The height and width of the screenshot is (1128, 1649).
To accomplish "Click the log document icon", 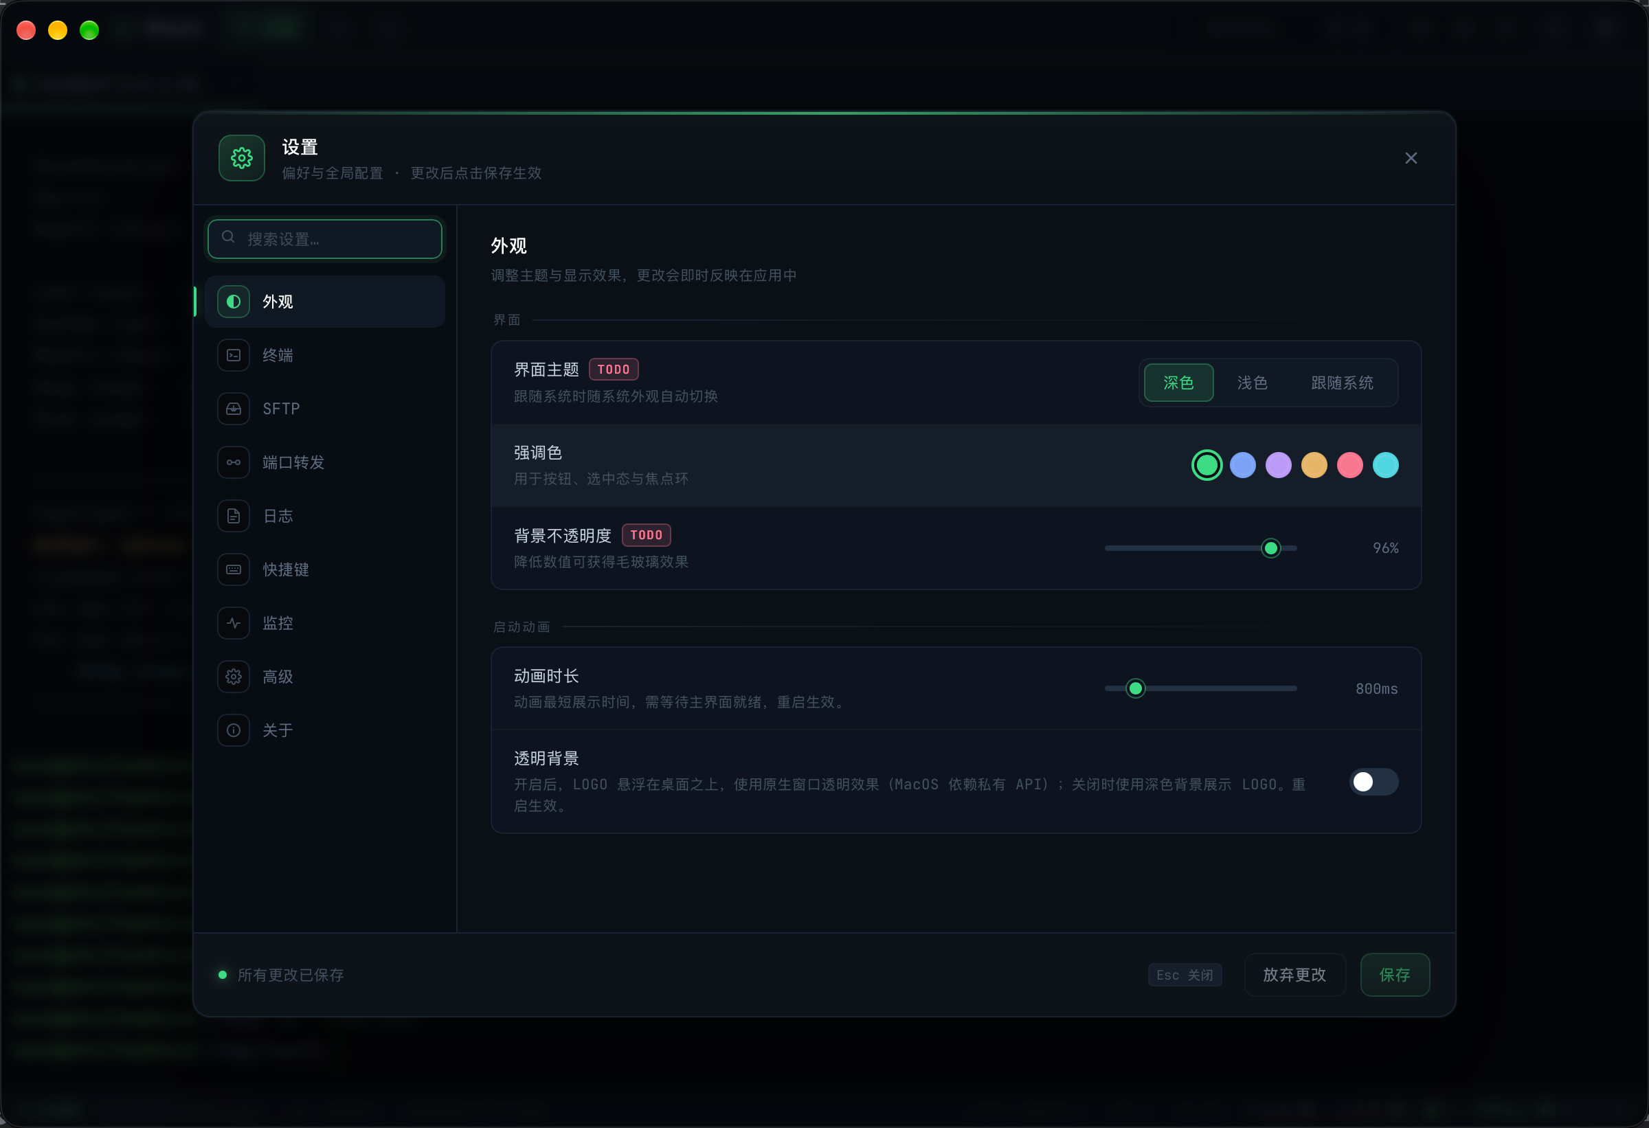I will coord(234,516).
